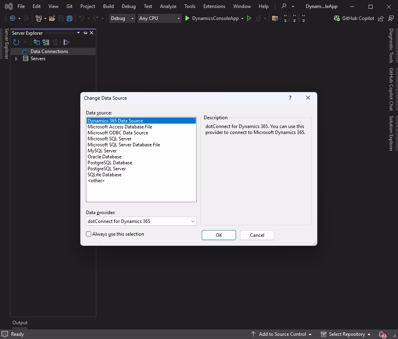Select MySQL Server data source

point(102,150)
